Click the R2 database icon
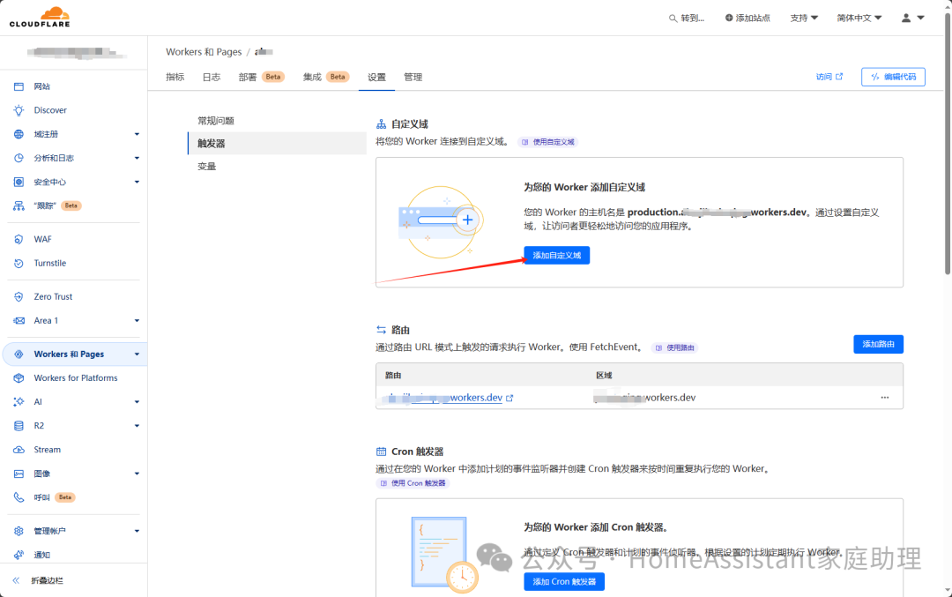 coord(19,426)
